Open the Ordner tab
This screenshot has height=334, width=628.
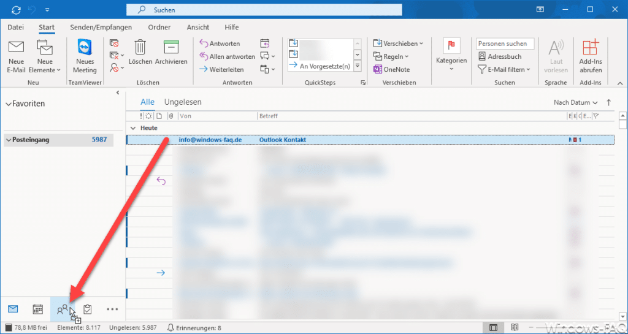(x=159, y=27)
